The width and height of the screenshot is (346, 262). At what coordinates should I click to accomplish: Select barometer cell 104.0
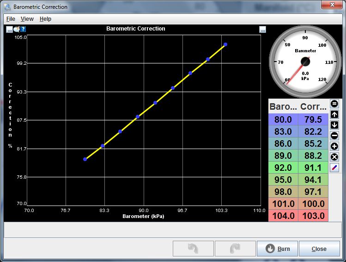[x=283, y=216]
